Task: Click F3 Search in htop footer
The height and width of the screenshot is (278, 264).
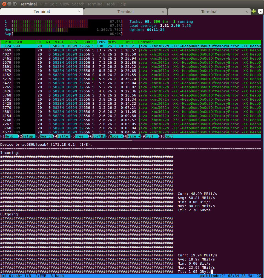Action: tap(44, 136)
